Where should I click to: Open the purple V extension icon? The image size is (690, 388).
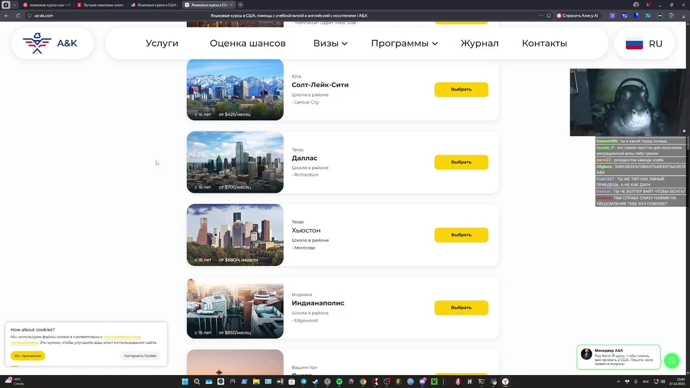click(612, 16)
